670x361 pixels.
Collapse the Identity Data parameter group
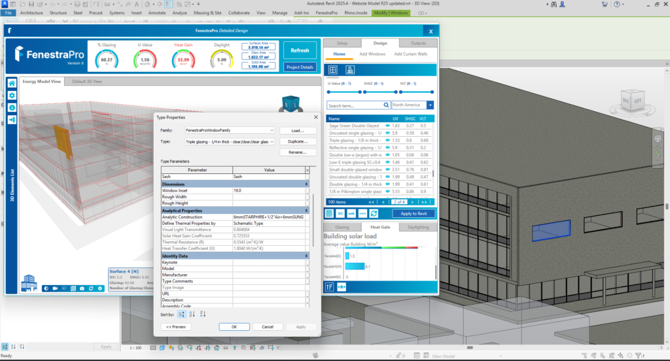pos(306,256)
